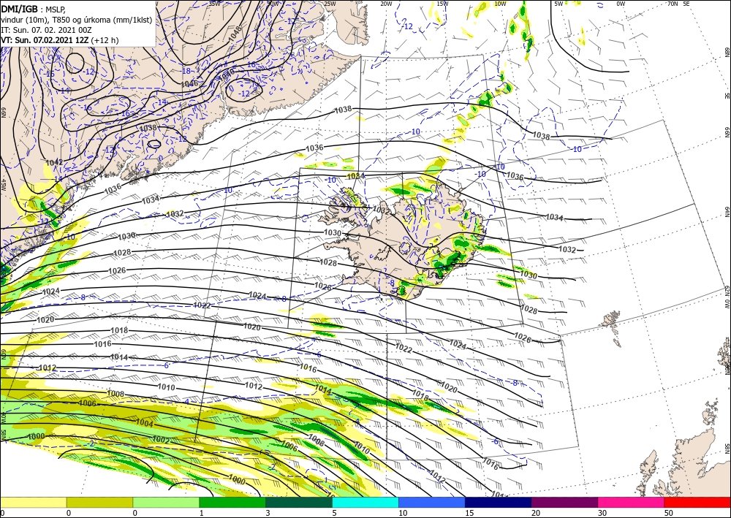Click the 70N latitude label
This screenshot has height=518, width=731.
673,4
